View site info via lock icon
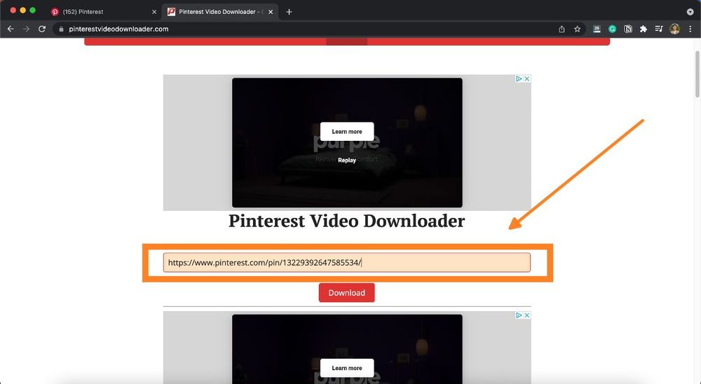The height and width of the screenshot is (384, 701). point(61,29)
